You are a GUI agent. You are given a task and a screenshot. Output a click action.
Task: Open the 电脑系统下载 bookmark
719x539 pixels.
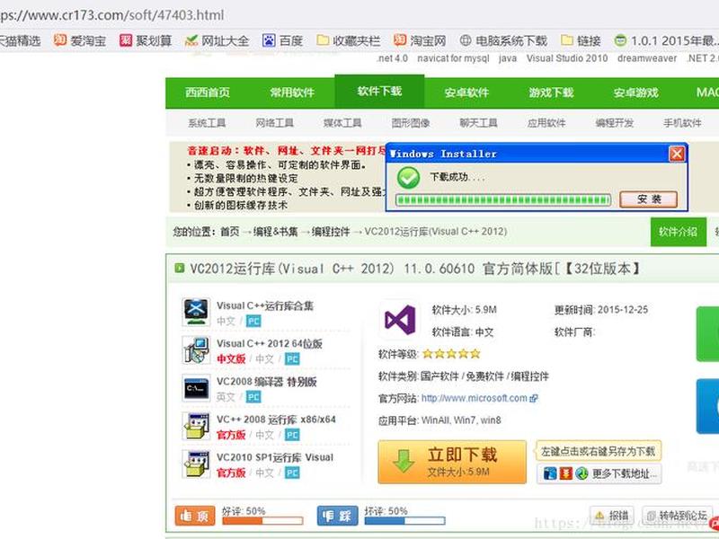[503, 40]
